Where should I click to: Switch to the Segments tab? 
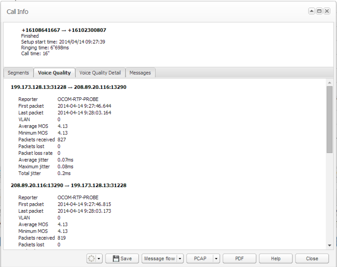pos(18,73)
